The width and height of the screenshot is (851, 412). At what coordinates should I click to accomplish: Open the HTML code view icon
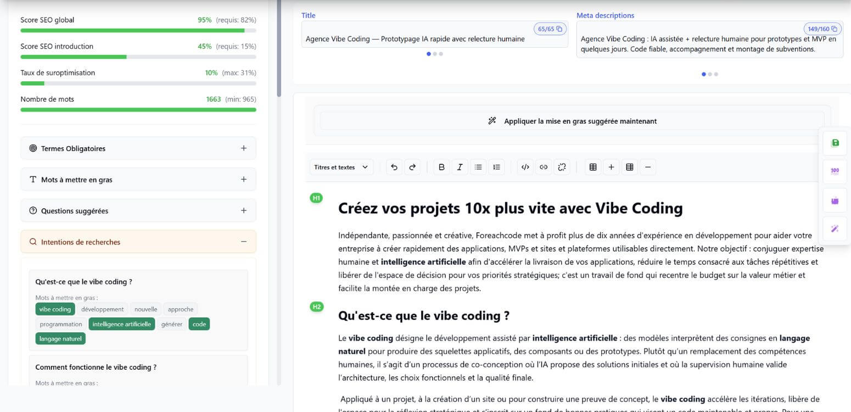coord(525,168)
